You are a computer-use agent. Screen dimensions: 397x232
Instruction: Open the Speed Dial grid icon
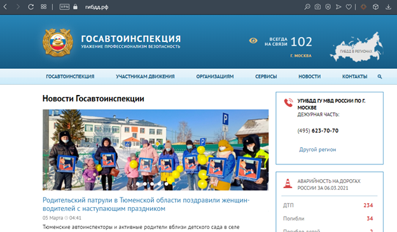tap(43, 7)
